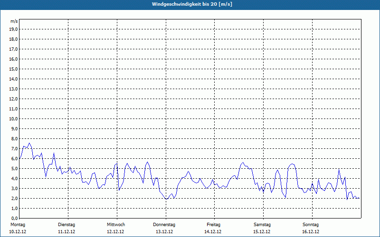Click the date 11.12.12
380x237 pixels.
click(x=66, y=232)
